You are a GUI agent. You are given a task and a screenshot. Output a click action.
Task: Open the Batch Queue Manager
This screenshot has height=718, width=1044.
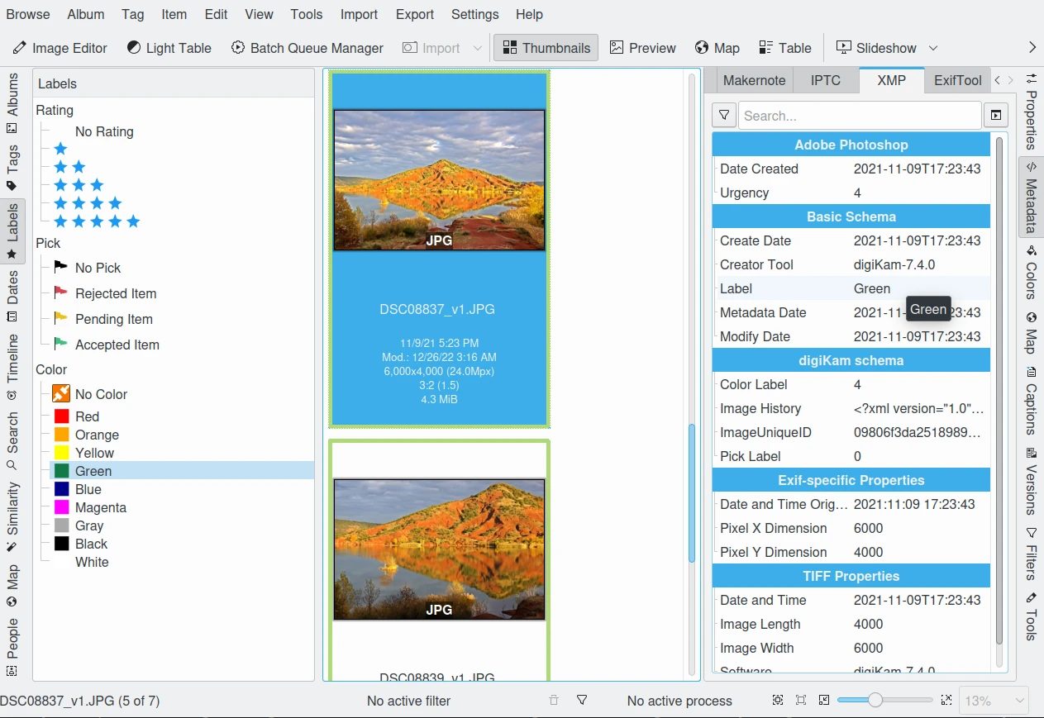click(307, 48)
